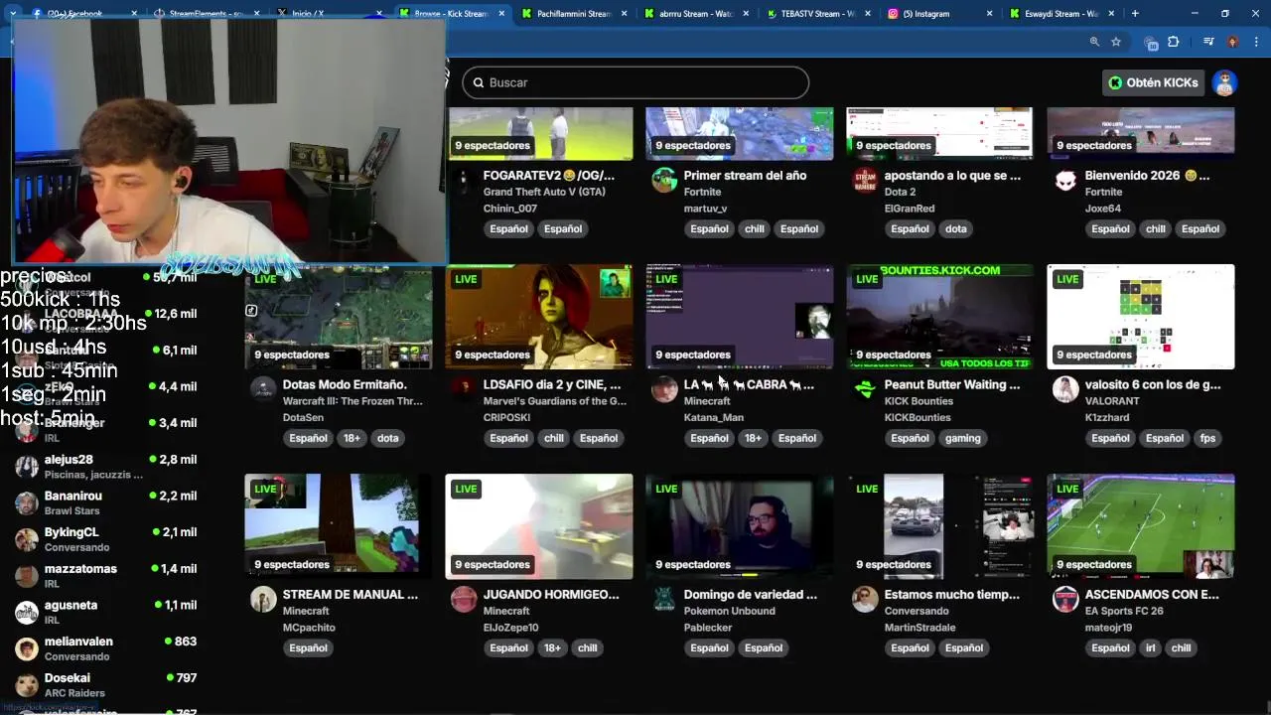Click the FOGARATEV2 stream title
Screen dimensions: 1271x715
pyautogui.click(x=549, y=175)
